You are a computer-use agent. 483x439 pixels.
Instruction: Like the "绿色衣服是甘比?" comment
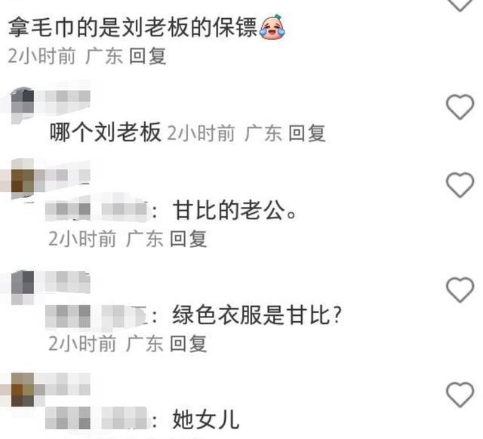tap(460, 289)
